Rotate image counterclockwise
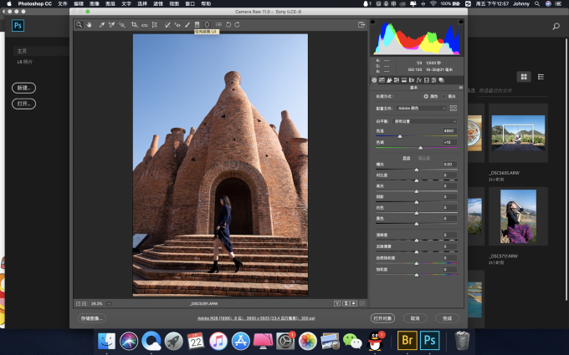Screen dimensions: 569x355 (x=228, y=25)
